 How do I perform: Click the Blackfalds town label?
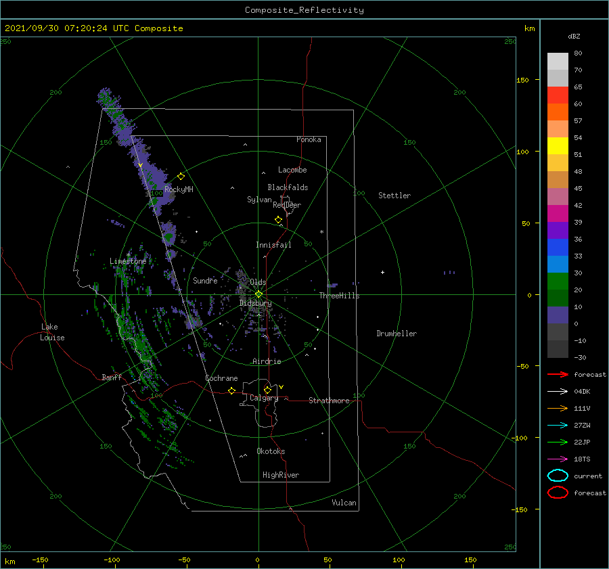click(288, 187)
